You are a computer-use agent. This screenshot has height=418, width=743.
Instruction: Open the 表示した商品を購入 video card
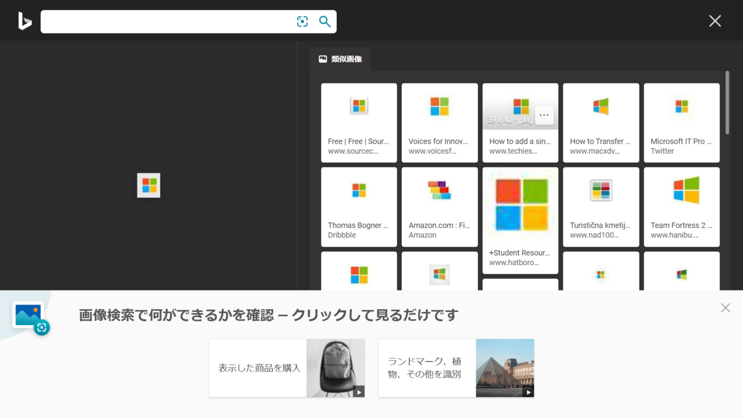click(287, 368)
